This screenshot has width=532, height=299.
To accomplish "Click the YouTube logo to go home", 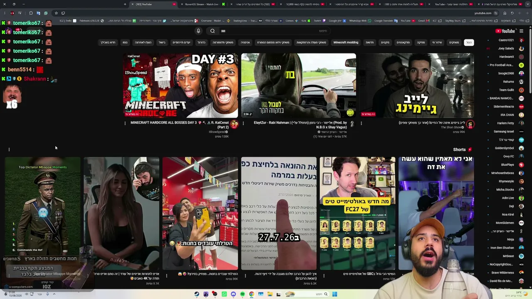I will [505, 31].
